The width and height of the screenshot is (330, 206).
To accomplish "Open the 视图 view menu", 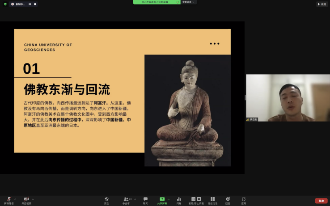I will point(322,4).
